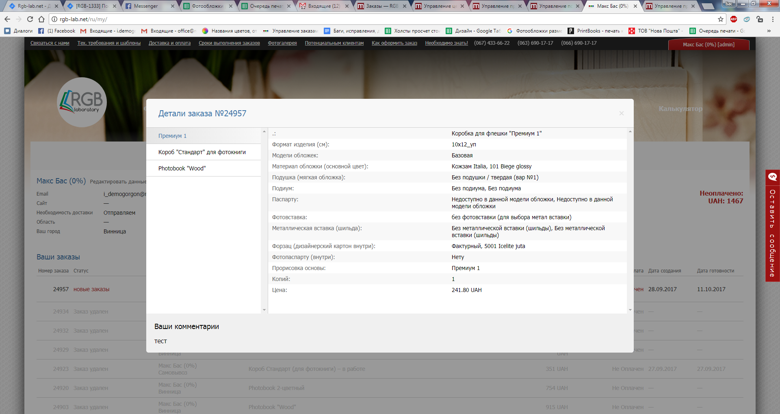Select Короб "Стандарт" для фотокниги item

[x=202, y=152]
